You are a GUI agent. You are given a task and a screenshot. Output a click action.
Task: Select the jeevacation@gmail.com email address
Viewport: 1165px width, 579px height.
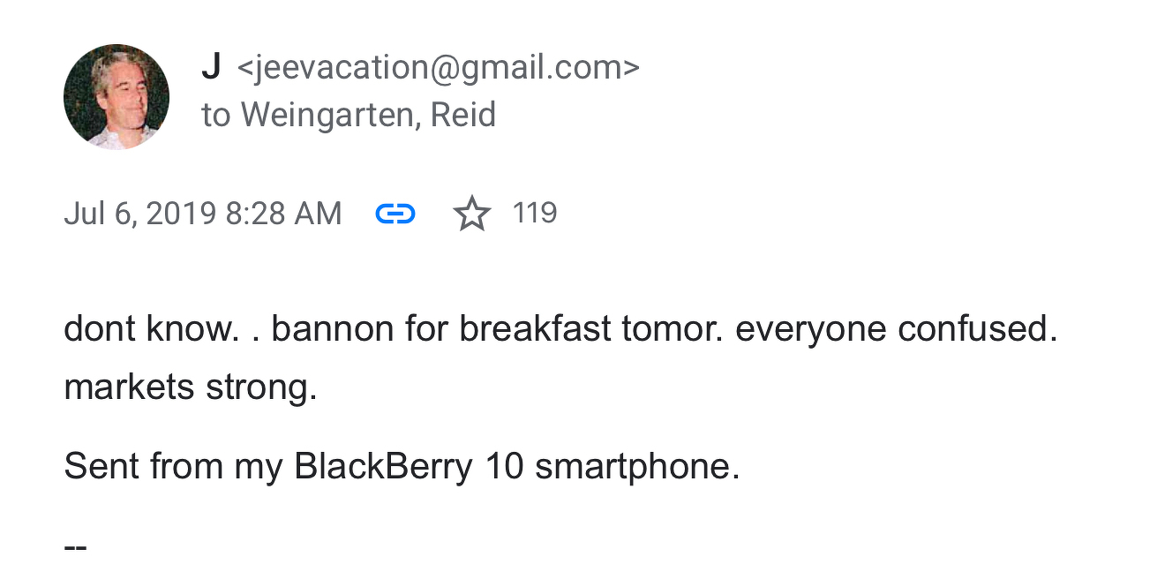pos(438,68)
